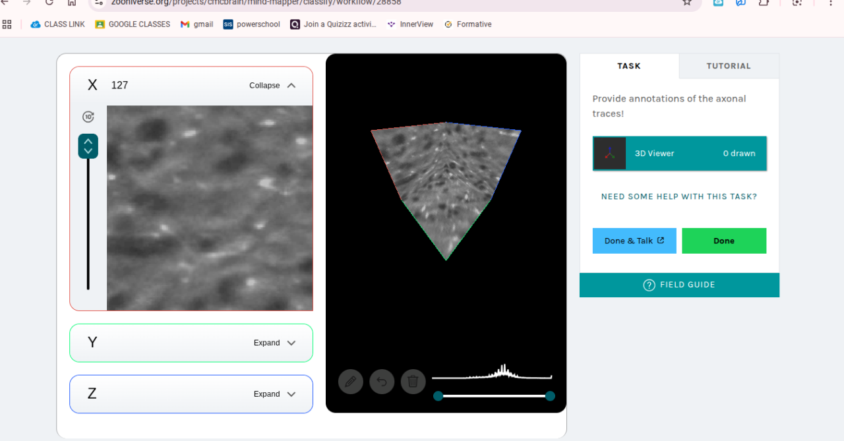The image size is (844, 441).
Task: Switch to the TUTORIAL tab
Action: [729, 66]
